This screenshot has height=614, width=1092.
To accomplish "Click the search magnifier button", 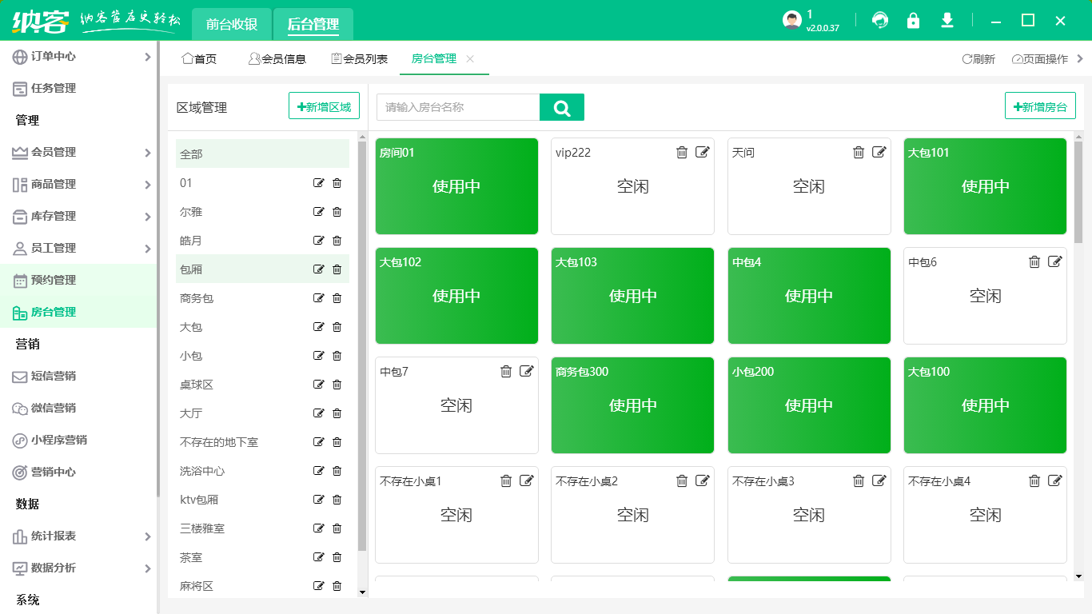I will tap(562, 107).
